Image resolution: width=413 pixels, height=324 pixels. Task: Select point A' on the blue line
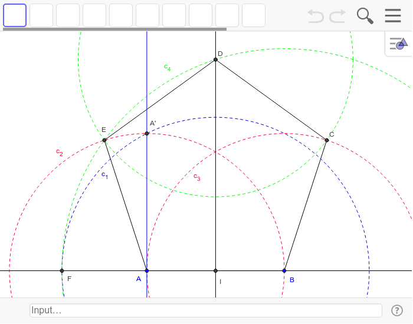coord(147,133)
